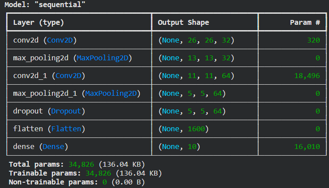Select the 16,010 param count for dense
The width and height of the screenshot is (329, 188).
tap(307, 147)
